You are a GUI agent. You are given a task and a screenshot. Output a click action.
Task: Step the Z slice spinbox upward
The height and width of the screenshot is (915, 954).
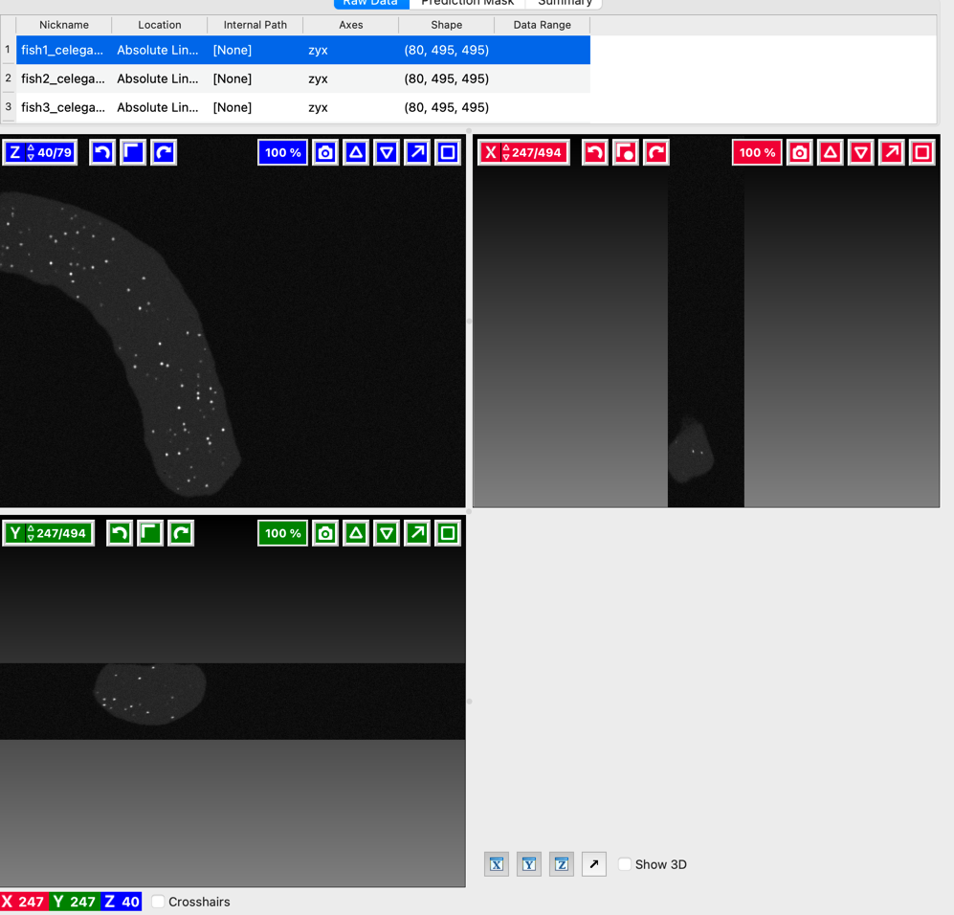click(32, 146)
